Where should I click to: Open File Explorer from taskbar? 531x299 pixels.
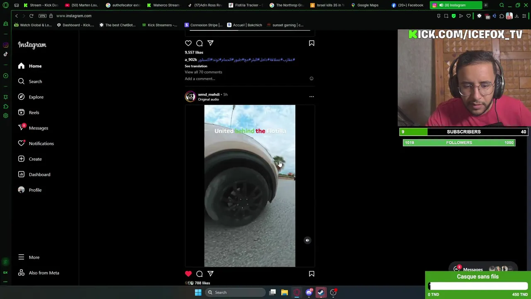pos(285,292)
